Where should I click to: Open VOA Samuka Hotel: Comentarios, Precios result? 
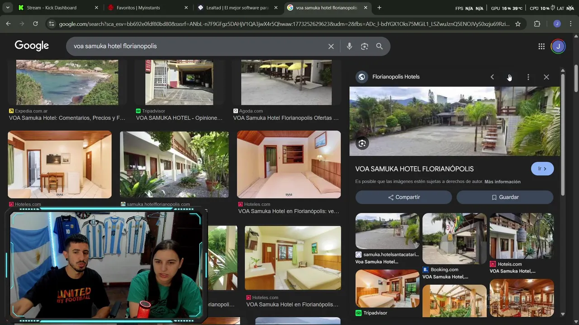pyautogui.click(x=67, y=118)
